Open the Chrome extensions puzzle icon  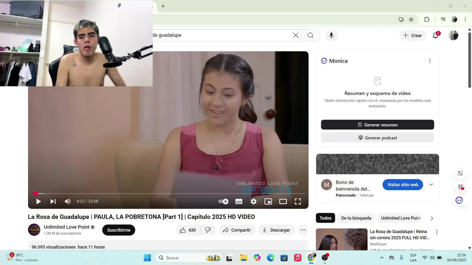pos(427,20)
